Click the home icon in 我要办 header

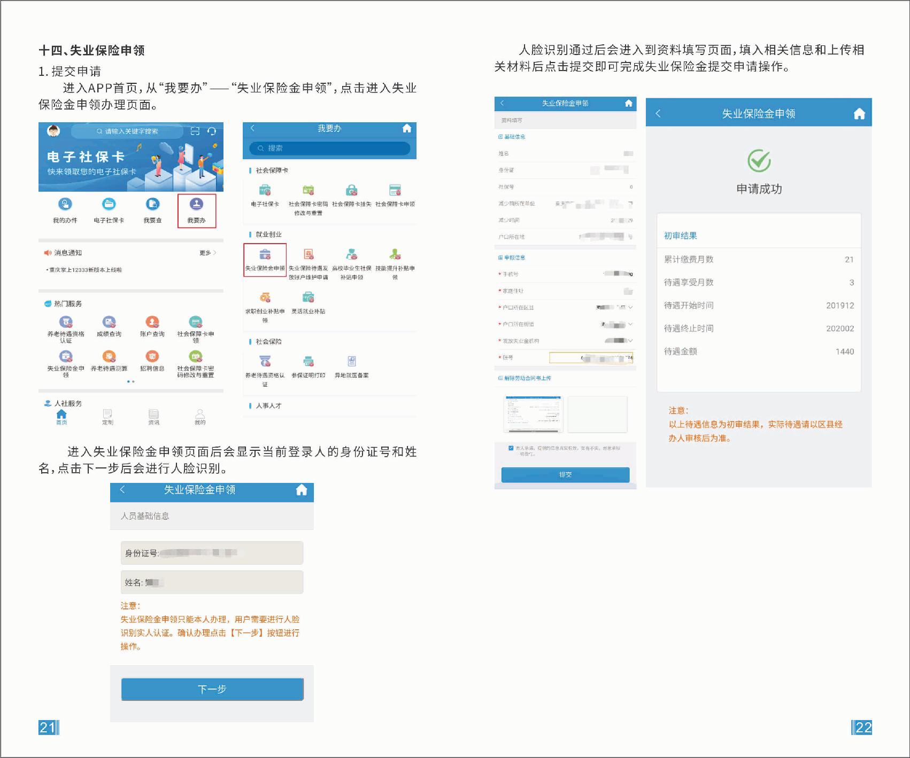pyautogui.click(x=407, y=128)
